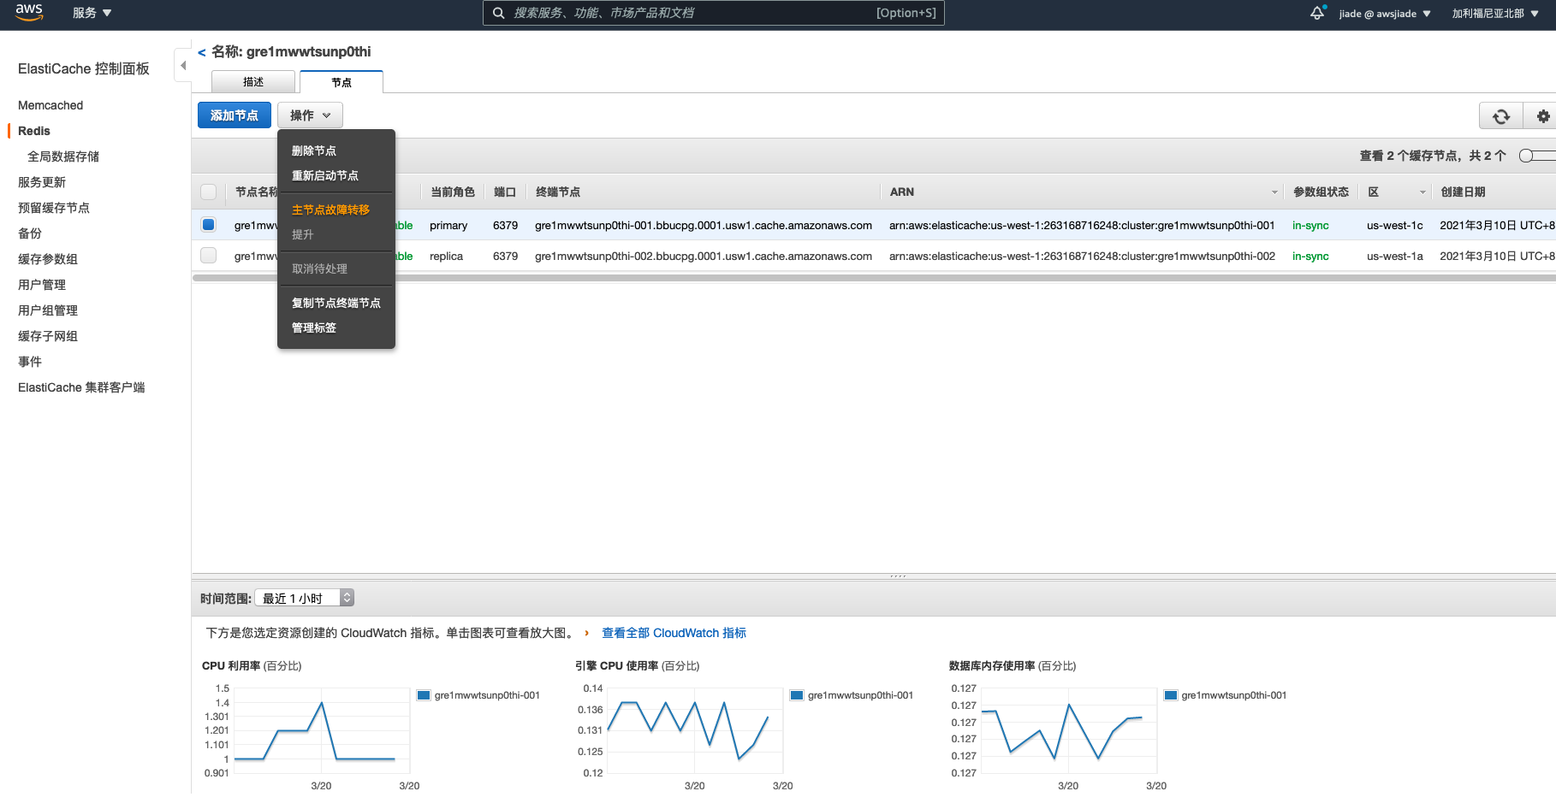The height and width of the screenshot is (797, 1556).
Task: Open the 服务 menu in the top bar
Action: (x=92, y=13)
